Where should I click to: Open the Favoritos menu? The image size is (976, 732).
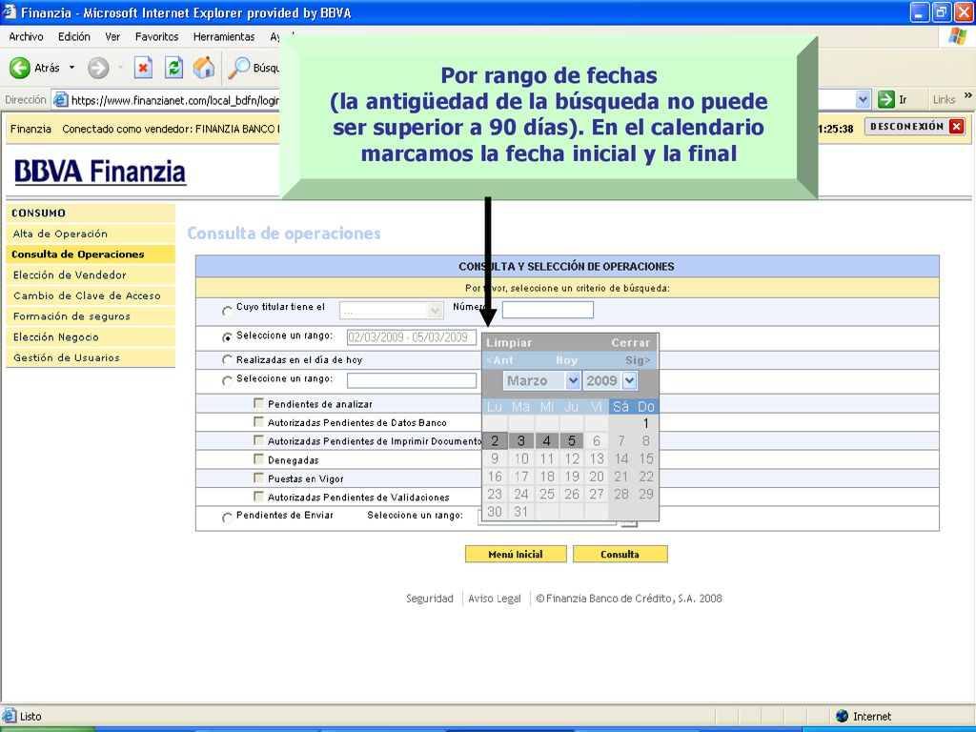(x=157, y=37)
